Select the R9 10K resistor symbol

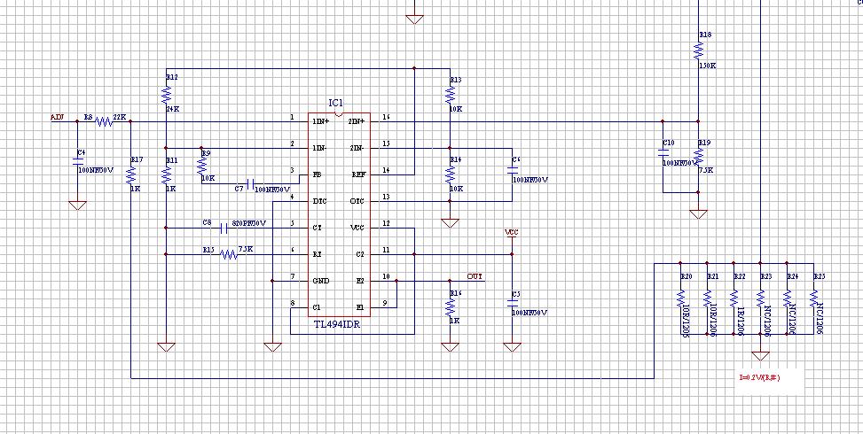point(202,167)
